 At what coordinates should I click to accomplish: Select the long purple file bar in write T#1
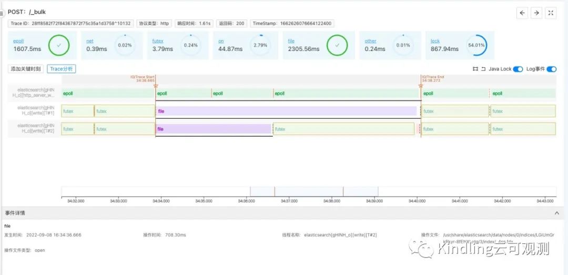click(x=286, y=111)
